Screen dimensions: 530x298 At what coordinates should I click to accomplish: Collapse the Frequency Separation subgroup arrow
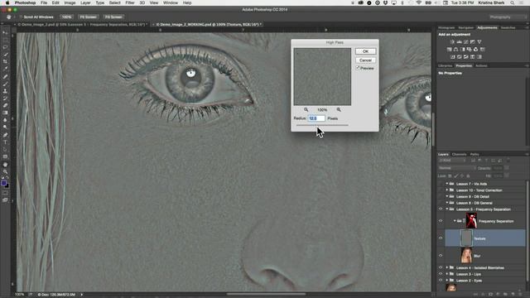click(455, 221)
